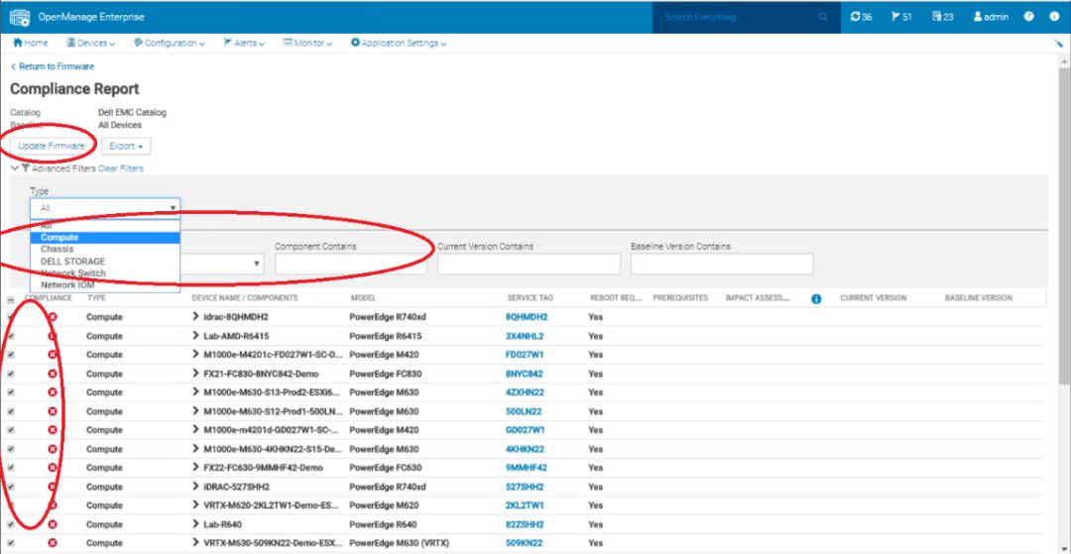Click the Update Firmware button
The width and height of the screenshot is (1071, 554).
(52, 146)
